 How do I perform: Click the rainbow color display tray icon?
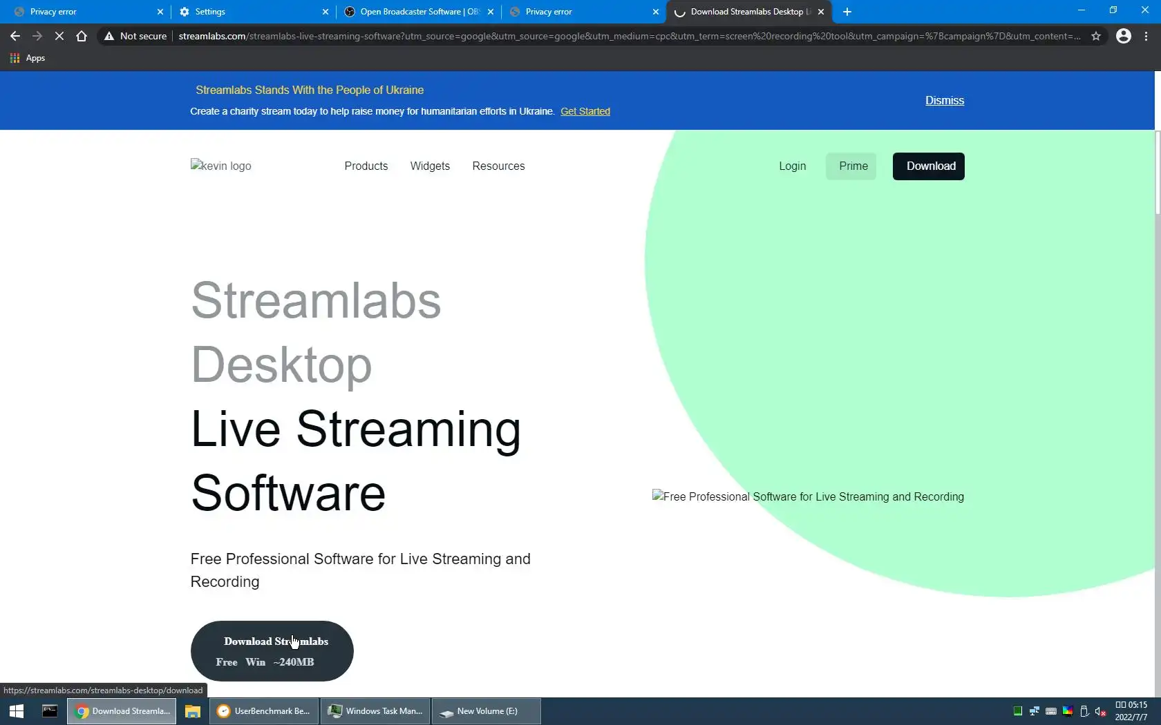[1068, 711]
